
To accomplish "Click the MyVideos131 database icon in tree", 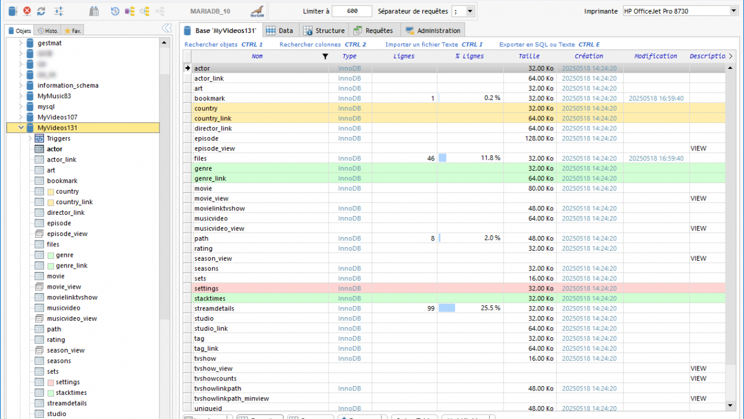I will [30, 127].
